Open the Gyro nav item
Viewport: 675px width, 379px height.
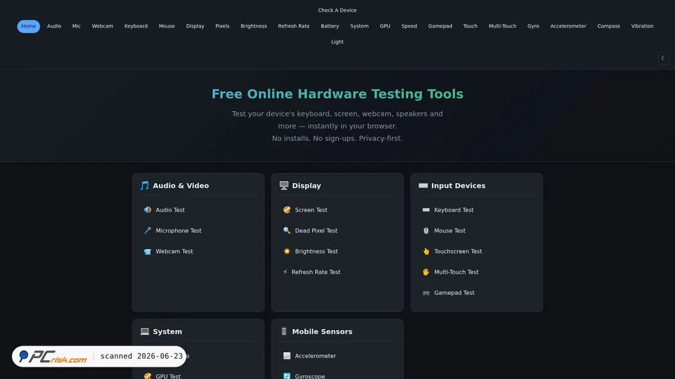click(x=533, y=26)
